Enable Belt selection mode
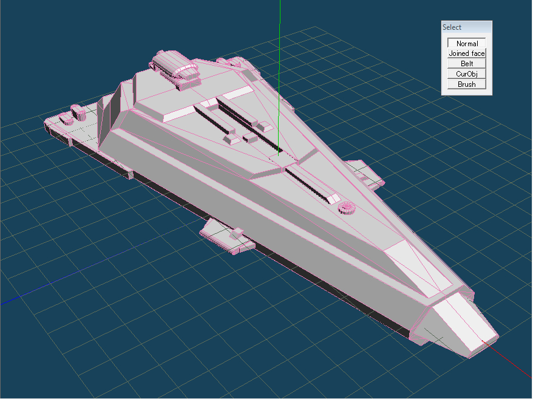The width and height of the screenshot is (533, 399). click(x=467, y=64)
